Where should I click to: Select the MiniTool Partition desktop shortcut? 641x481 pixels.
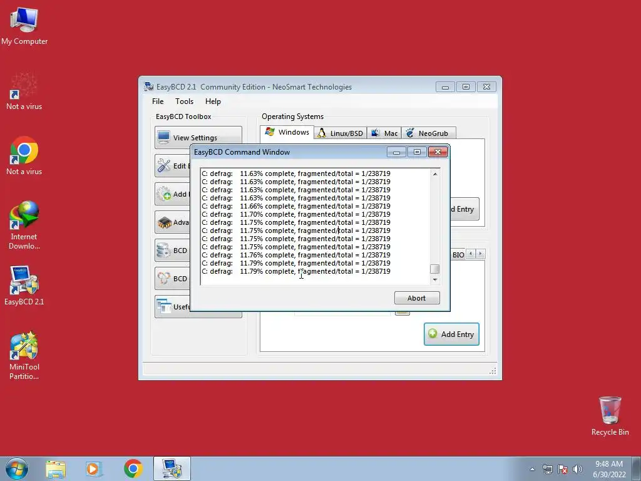click(x=24, y=356)
